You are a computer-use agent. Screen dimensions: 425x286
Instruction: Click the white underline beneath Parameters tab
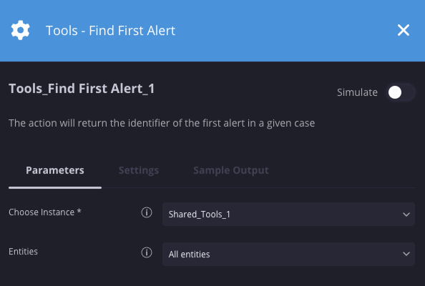55,187
